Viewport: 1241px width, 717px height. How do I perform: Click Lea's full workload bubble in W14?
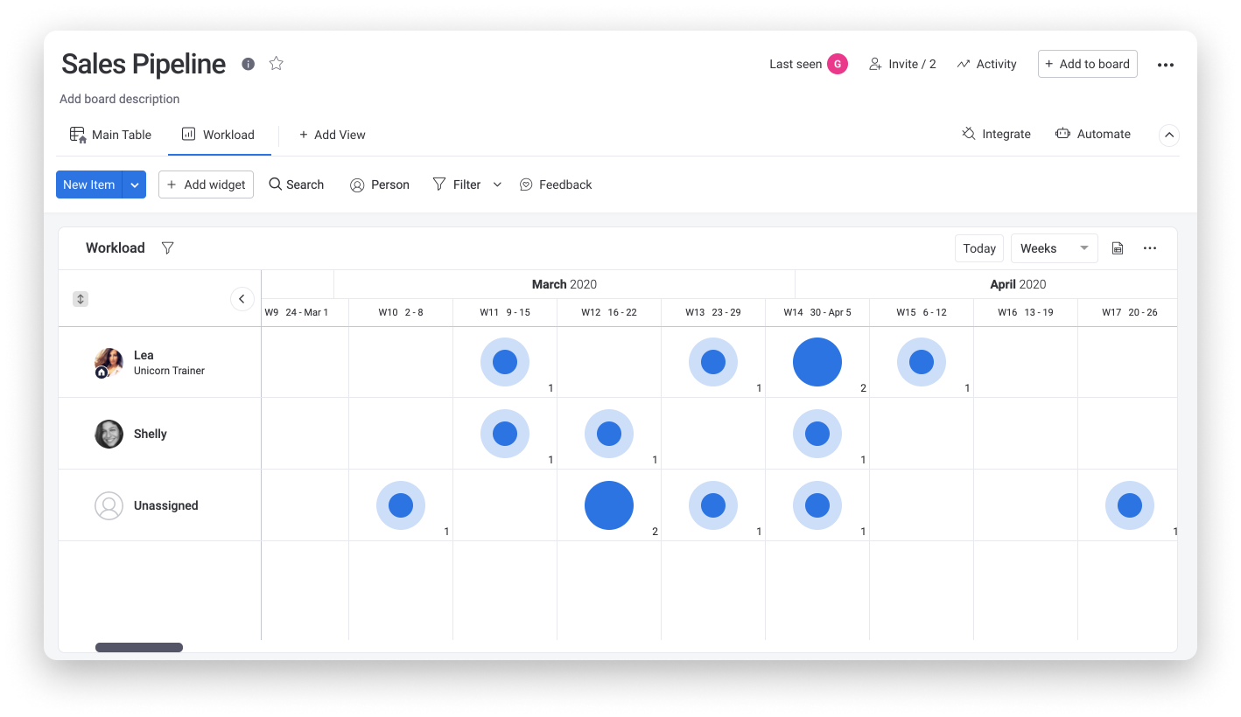(x=817, y=362)
